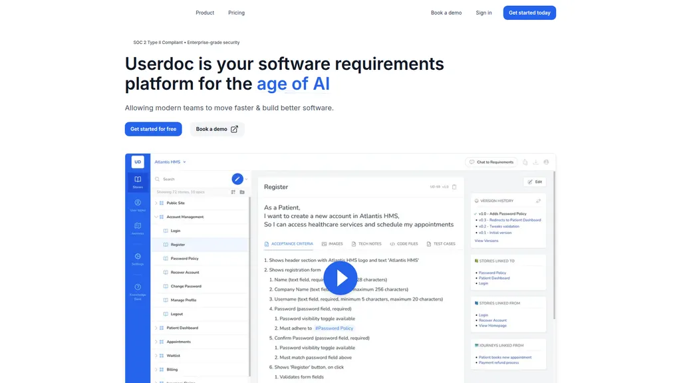Expand the Waitlist epic
The image size is (681, 383).
[156, 356]
